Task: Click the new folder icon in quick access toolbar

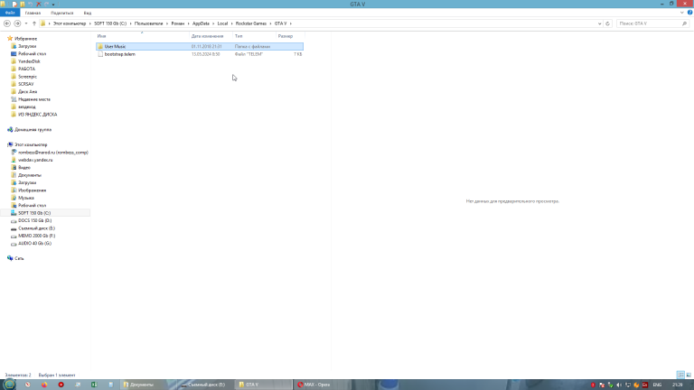Action: coord(23,4)
